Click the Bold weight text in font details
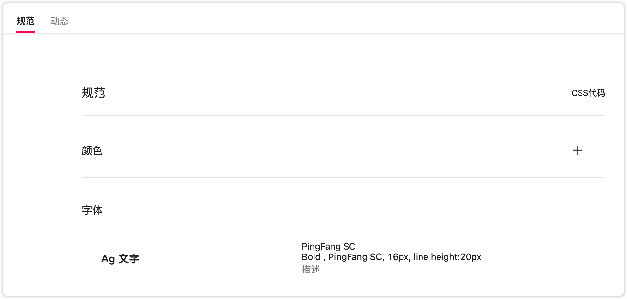 pos(311,257)
